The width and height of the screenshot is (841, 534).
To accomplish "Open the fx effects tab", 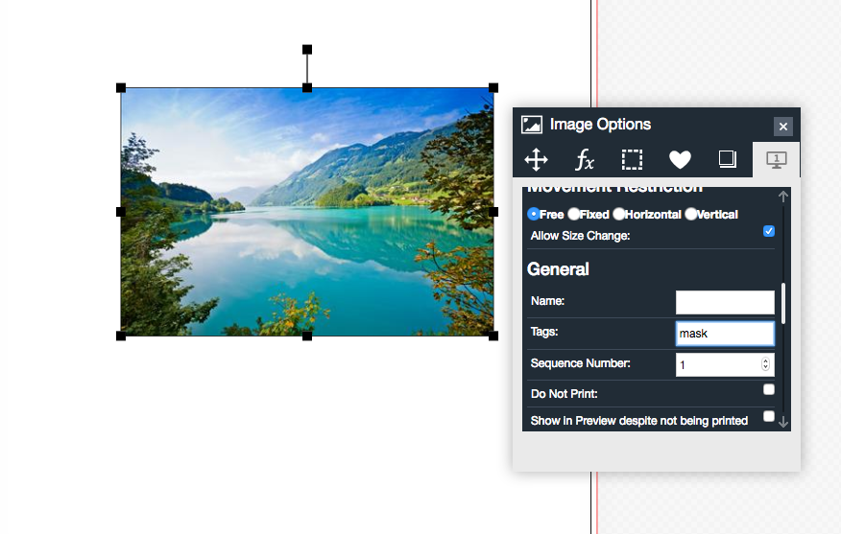I will tap(584, 159).
